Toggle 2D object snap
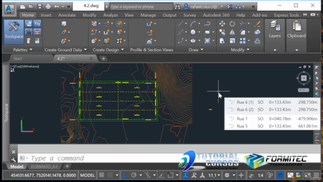 (x=171, y=175)
